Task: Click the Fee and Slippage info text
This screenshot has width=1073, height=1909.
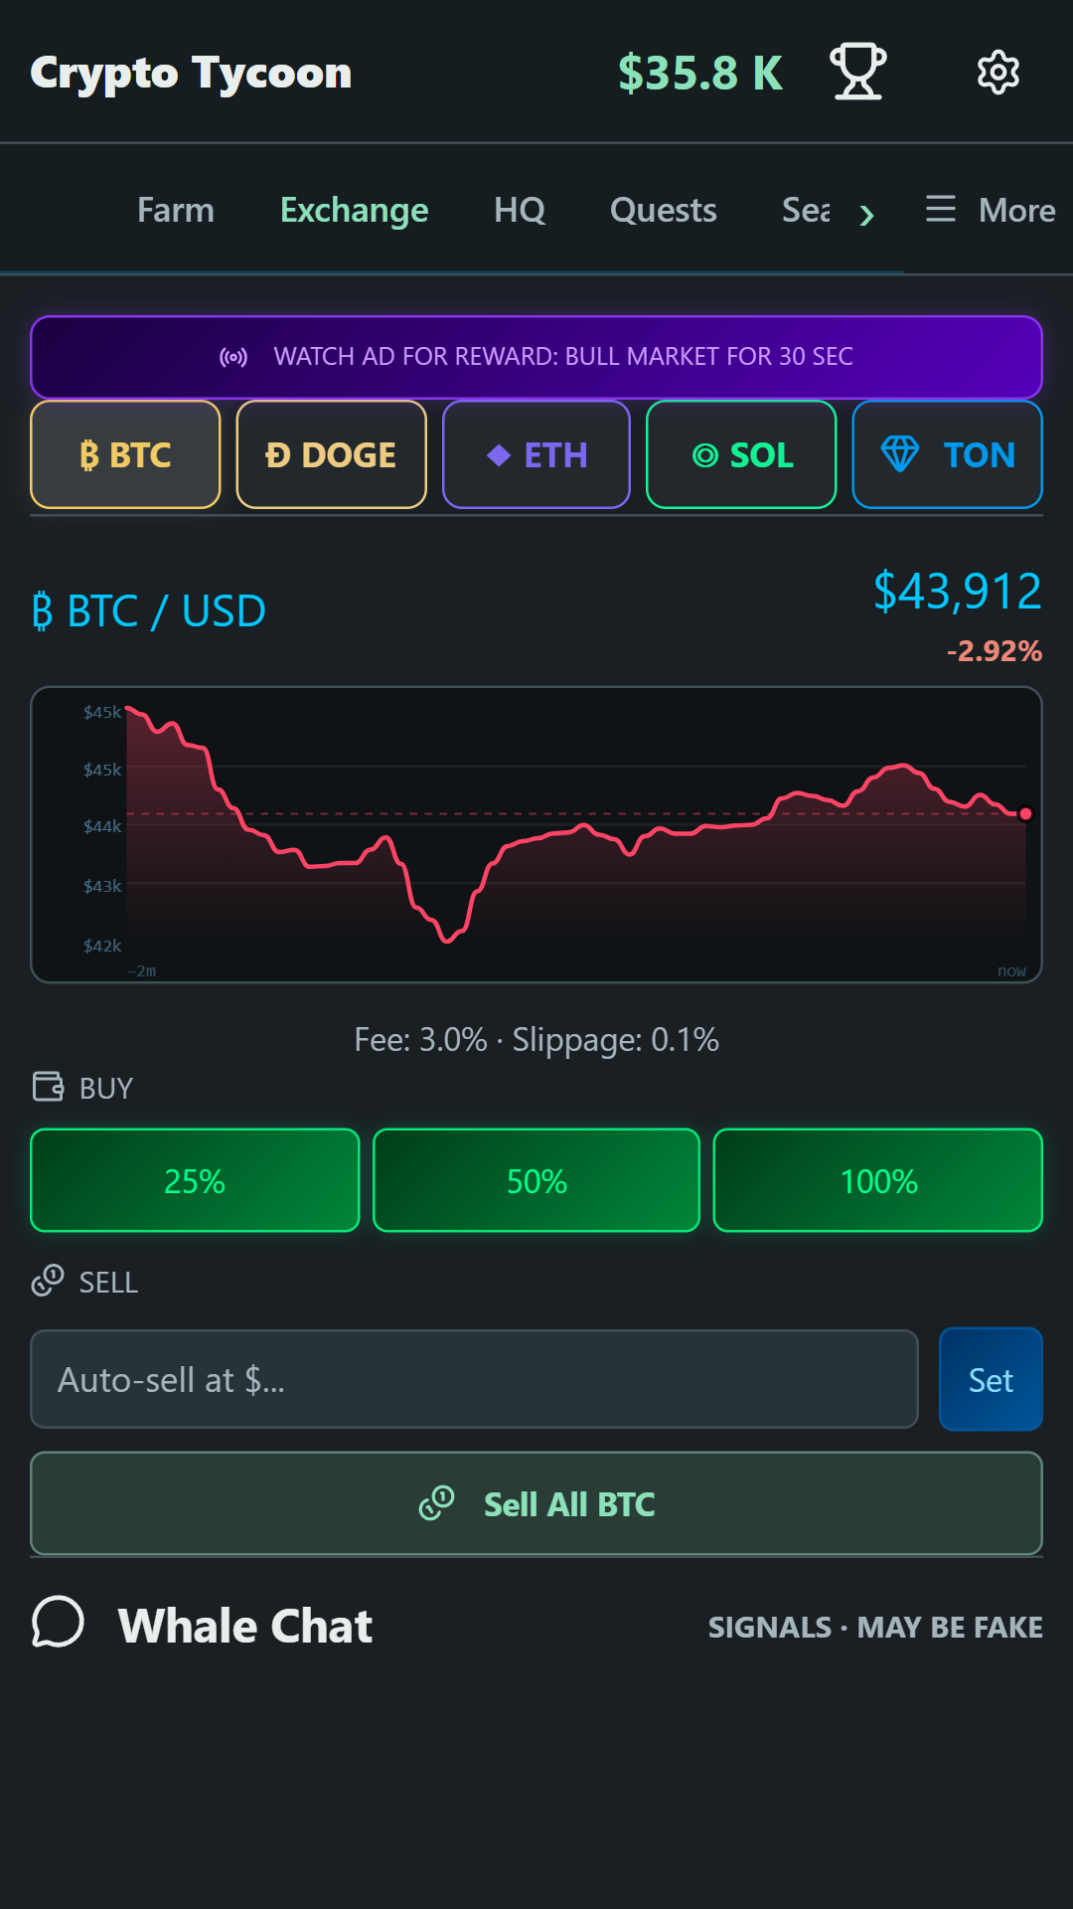Action: pyautogui.click(x=536, y=1040)
